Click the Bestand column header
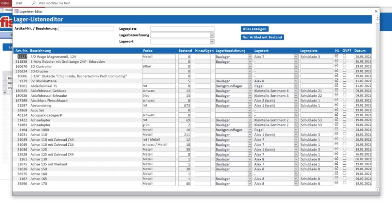Image resolution: width=392 pixels, height=211 pixels. tap(185, 51)
